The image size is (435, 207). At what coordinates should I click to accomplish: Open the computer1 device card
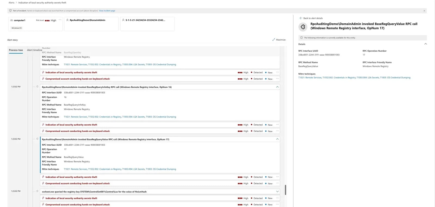click(35, 24)
